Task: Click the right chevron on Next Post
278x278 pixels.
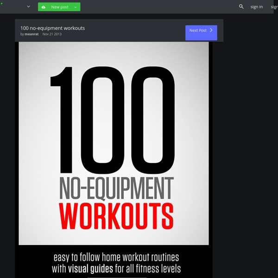Action: pyautogui.click(x=211, y=30)
